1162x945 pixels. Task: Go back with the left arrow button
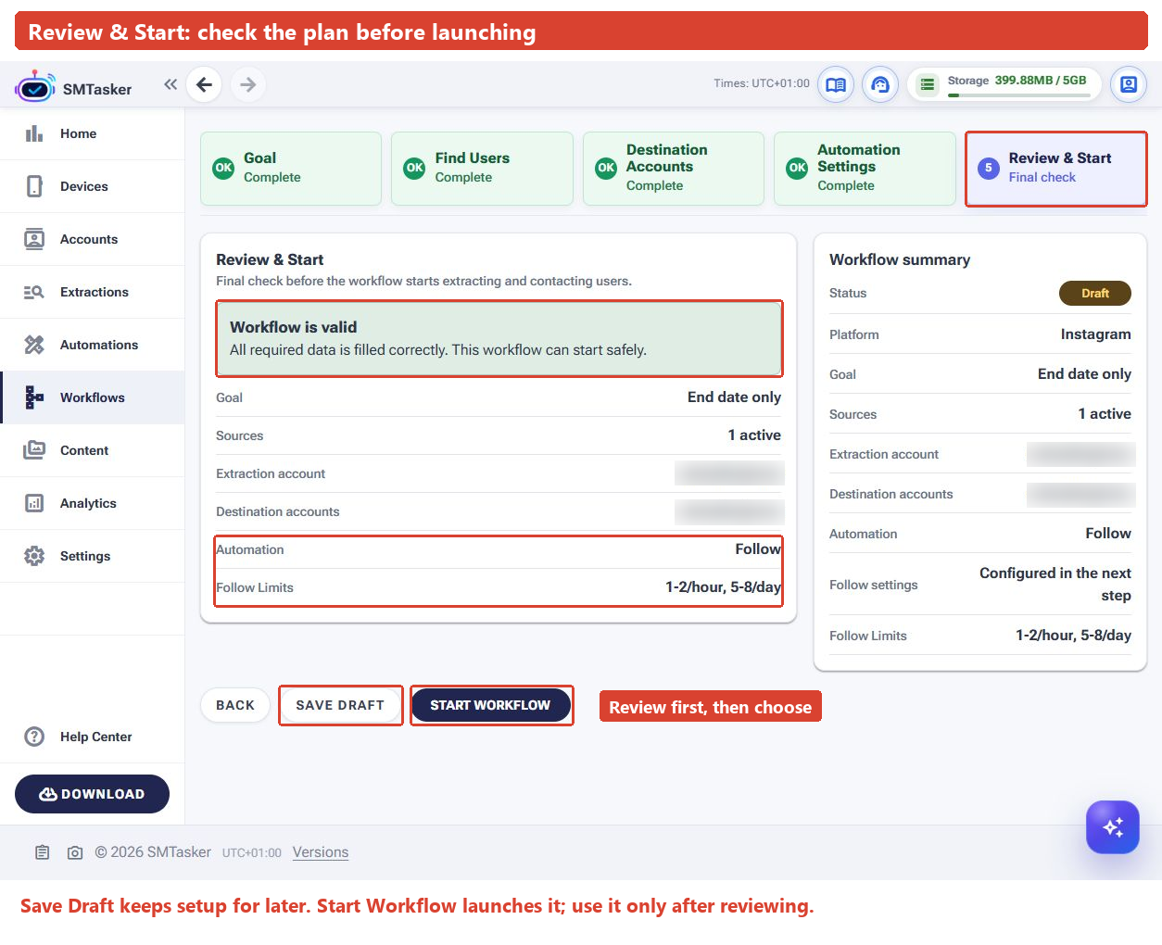point(204,84)
